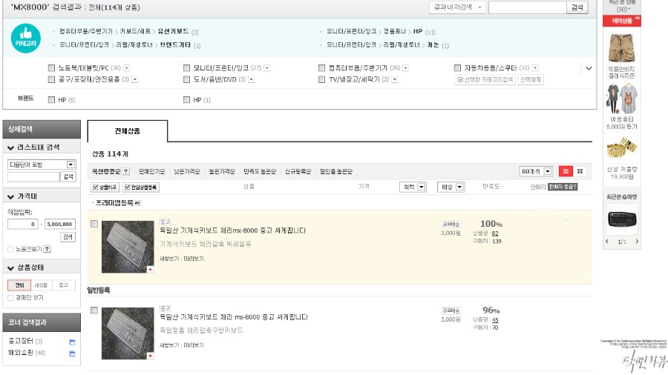Select the first premium product checkbox

94,224
